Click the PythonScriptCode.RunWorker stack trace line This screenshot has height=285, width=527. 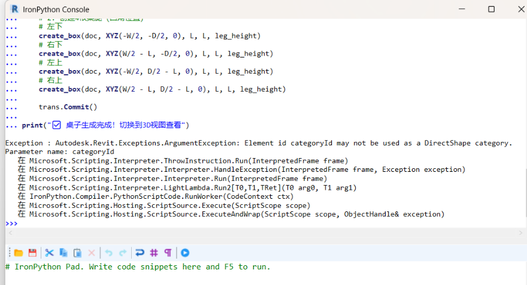(x=156, y=196)
